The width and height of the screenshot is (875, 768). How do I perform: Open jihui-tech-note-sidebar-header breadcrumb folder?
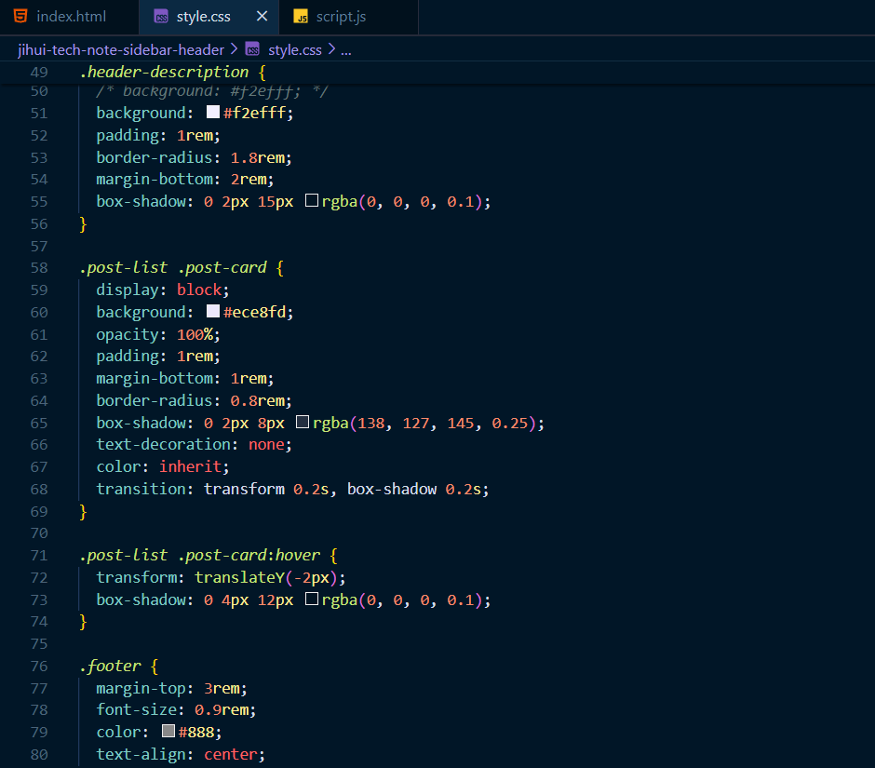point(121,49)
